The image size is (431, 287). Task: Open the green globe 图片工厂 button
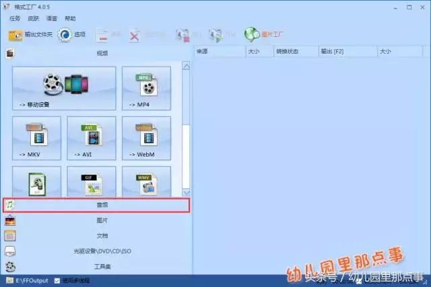coord(263,34)
